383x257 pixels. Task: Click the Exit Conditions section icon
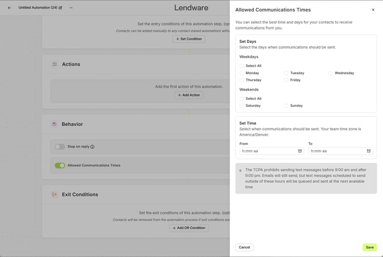pos(54,195)
